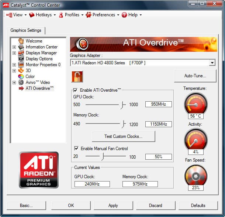Click the Color wheel icon
The image size is (225, 217).
[21, 77]
